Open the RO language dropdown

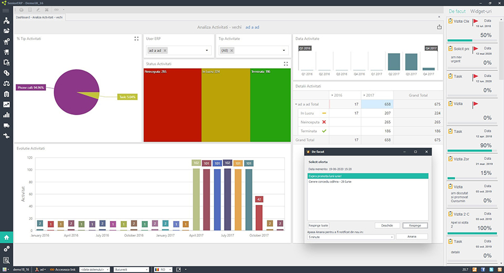pos(170,270)
